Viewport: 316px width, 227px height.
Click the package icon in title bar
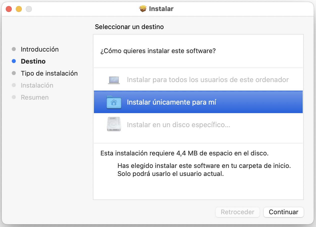[x=143, y=9]
